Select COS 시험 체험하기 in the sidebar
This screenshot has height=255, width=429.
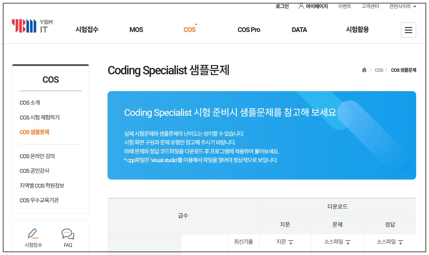[x=39, y=117]
